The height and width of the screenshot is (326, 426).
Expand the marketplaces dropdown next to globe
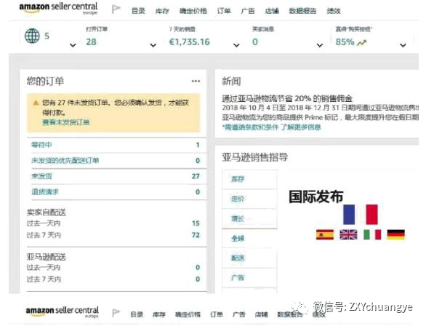tap(73, 45)
